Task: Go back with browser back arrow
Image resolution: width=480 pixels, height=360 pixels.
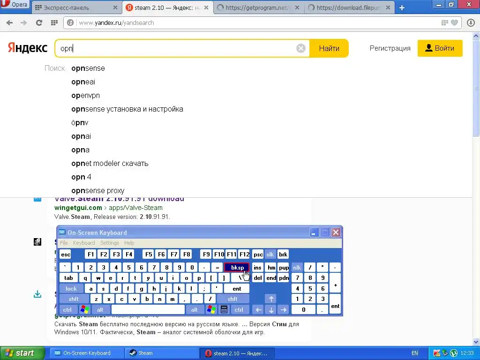Action: (x=9, y=22)
